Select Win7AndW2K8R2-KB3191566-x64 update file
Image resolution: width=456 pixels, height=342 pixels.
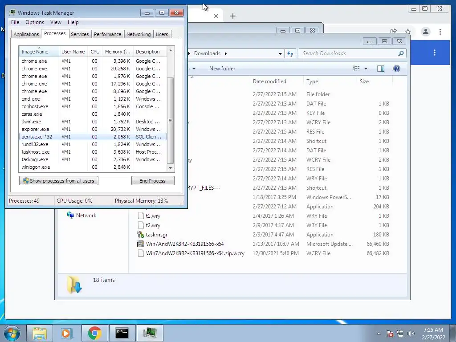[185, 244]
